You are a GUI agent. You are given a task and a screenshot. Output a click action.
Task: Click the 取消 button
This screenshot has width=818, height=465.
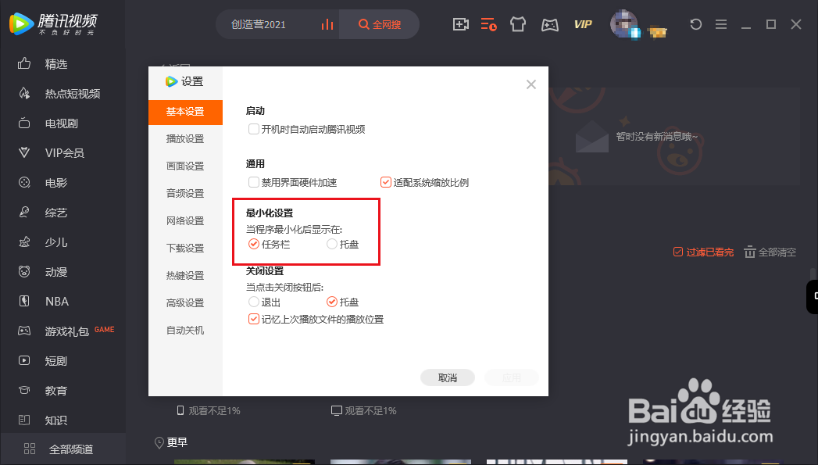point(447,377)
